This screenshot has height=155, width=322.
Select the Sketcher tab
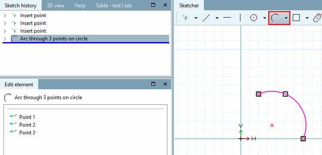point(189,5)
